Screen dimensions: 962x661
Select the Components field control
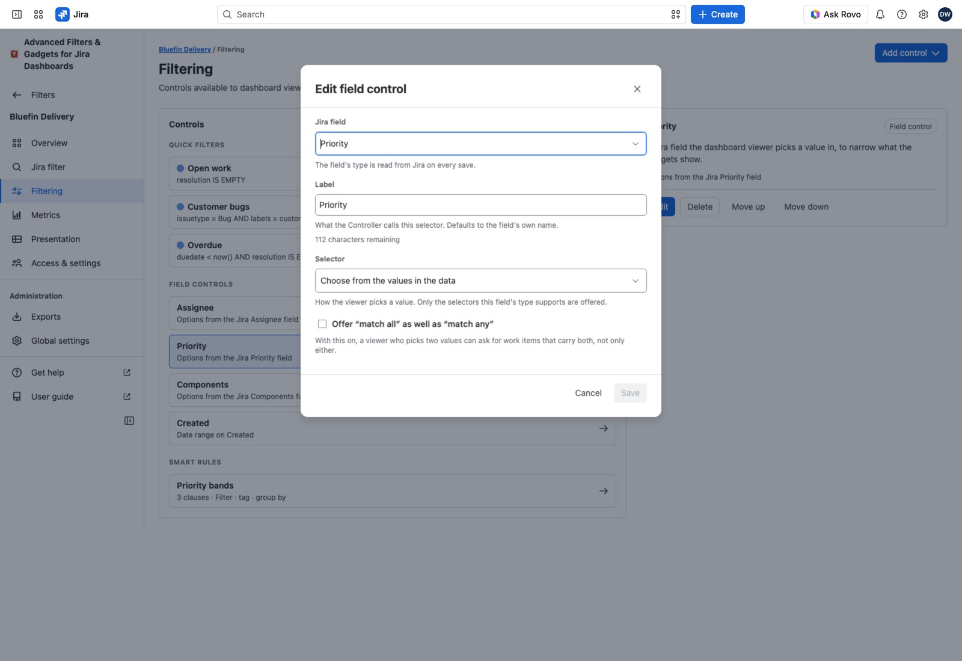235,390
